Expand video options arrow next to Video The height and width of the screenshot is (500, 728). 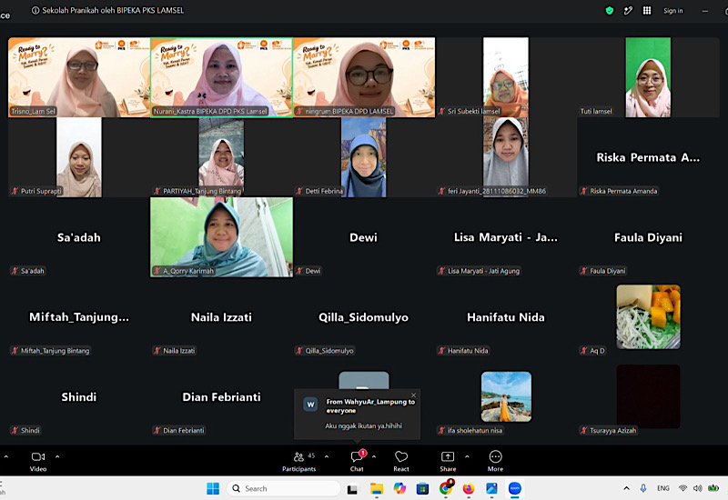tap(57, 457)
